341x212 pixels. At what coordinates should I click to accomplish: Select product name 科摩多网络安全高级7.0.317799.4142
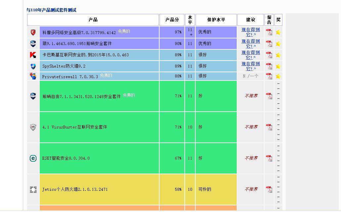79,33
